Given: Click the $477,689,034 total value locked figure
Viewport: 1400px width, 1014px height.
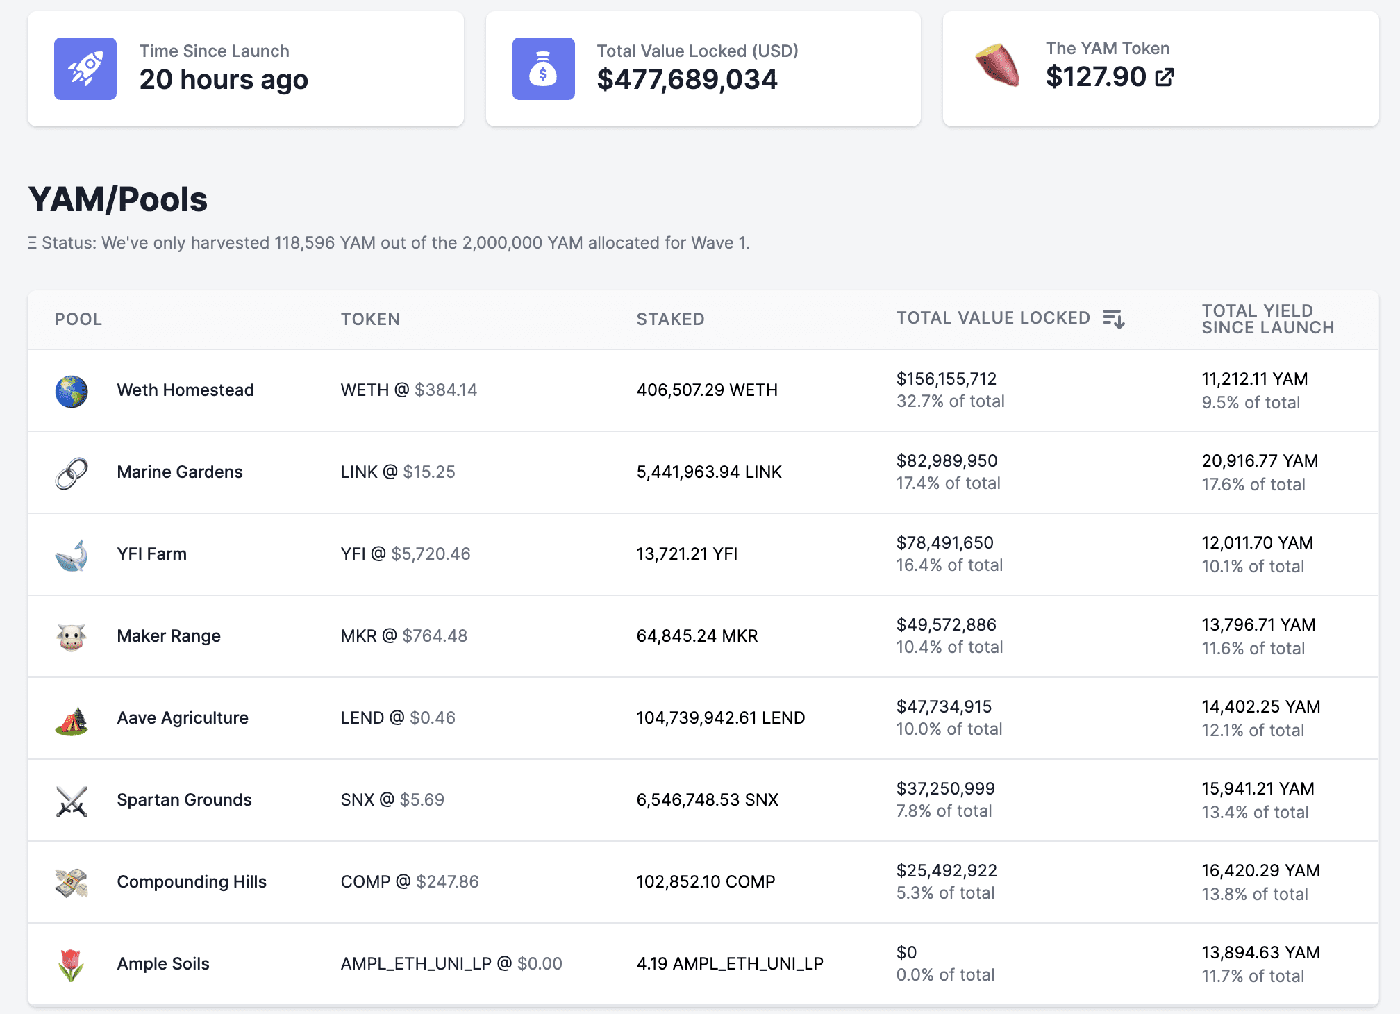Looking at the screenshot, I should point(687,80).
